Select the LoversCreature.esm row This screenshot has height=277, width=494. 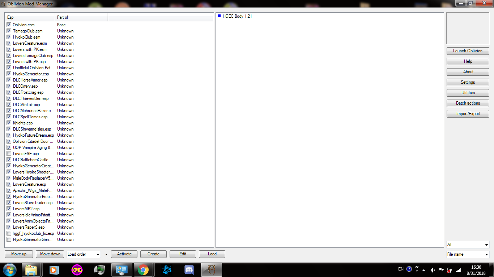pos(30,43)
